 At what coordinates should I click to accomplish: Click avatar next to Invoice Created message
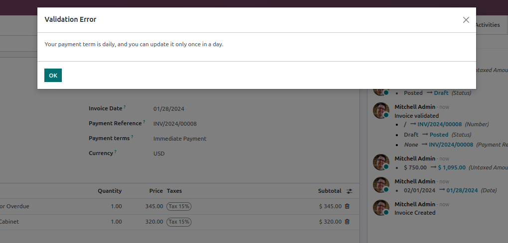click(381, 208)
